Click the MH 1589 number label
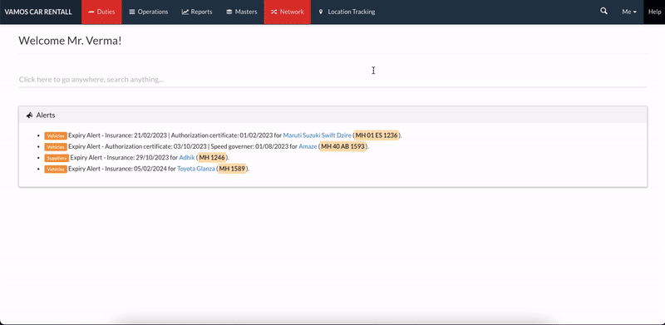 coord(232,169)
